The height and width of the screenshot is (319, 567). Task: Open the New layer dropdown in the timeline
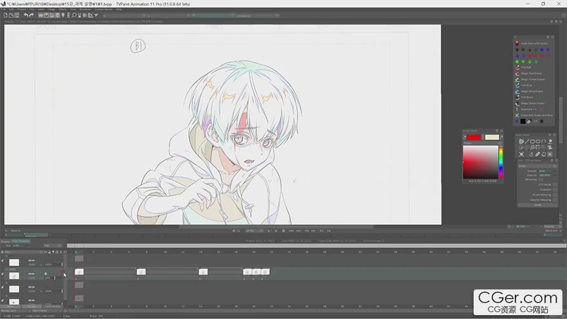23,252
